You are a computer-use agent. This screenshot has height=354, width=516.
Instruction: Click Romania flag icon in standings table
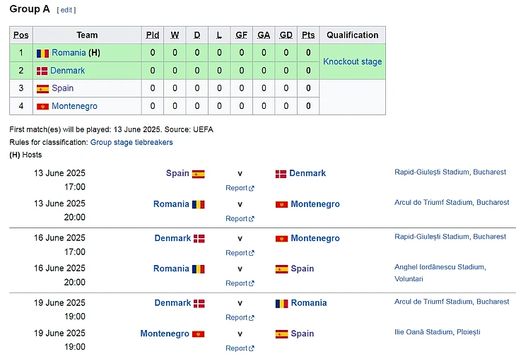pyautogui.click(x=43, y=53)
